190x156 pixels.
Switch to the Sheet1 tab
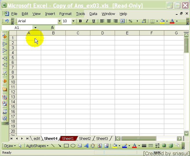click(68, 138)
